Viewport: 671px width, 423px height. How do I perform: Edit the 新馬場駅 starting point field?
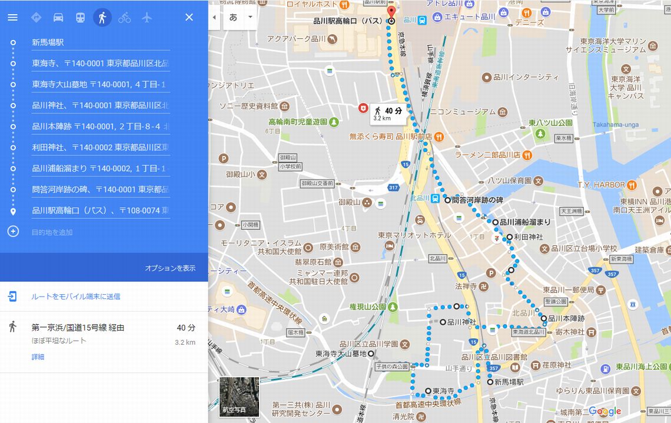[101, 42]
